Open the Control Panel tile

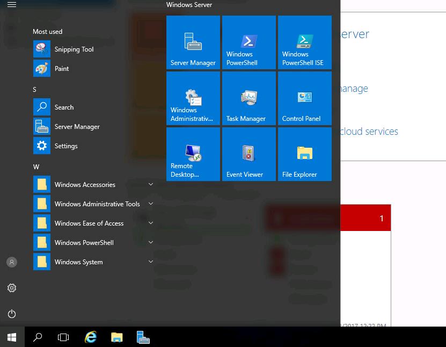(305, 98)
